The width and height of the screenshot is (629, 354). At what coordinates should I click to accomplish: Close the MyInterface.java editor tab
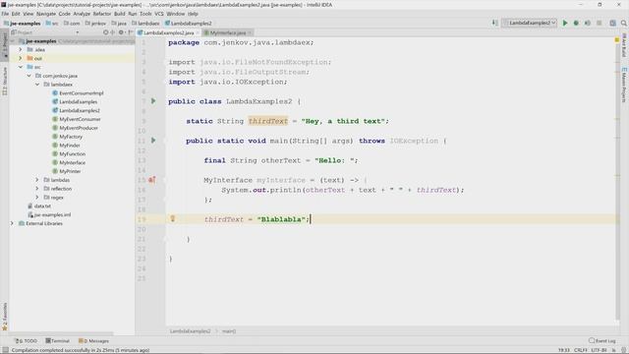point(249,32)
